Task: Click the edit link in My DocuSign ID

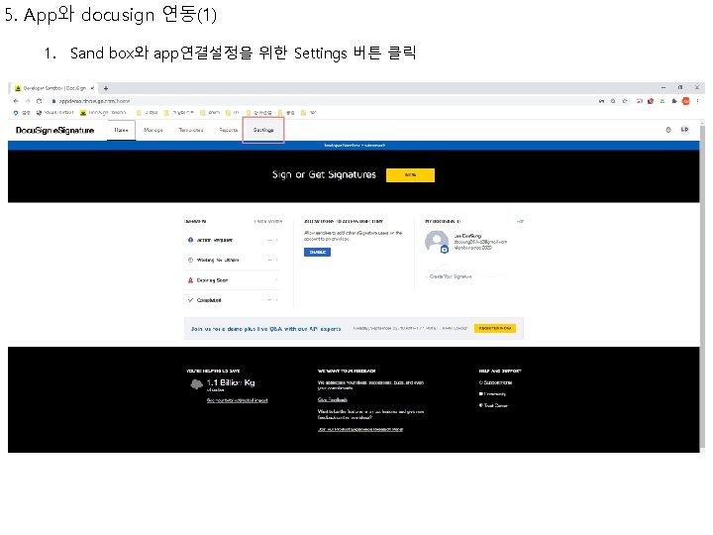Action: 520,221
